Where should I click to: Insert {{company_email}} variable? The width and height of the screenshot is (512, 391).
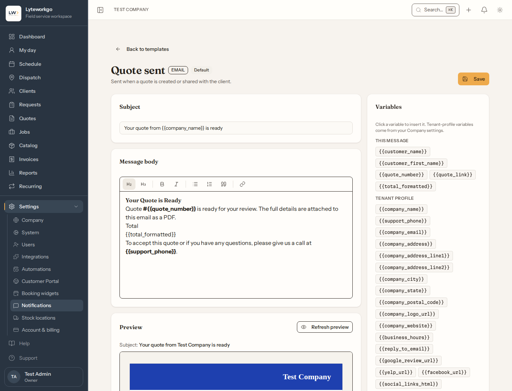pyautogui.click(x=403, y=232)
